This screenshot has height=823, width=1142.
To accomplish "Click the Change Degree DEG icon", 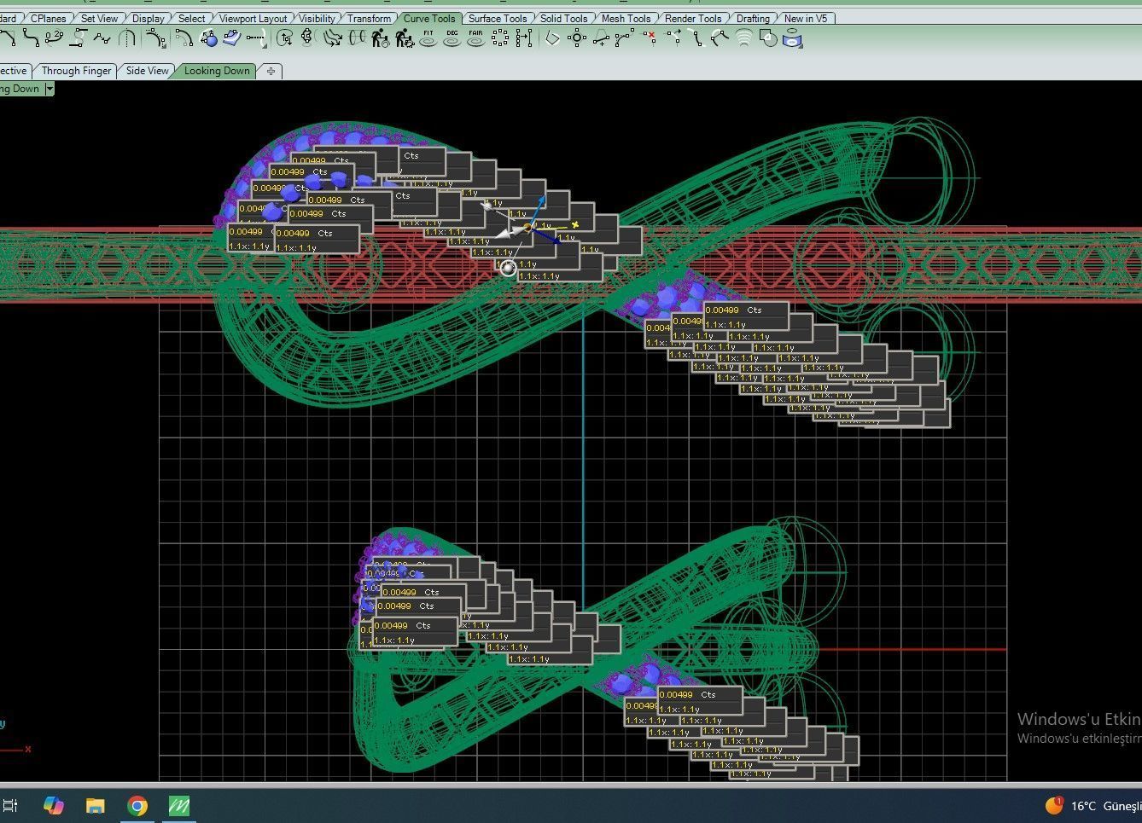I will (x=452, y=38).
